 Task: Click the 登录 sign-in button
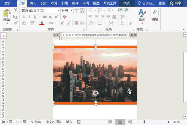coord(162,3)
